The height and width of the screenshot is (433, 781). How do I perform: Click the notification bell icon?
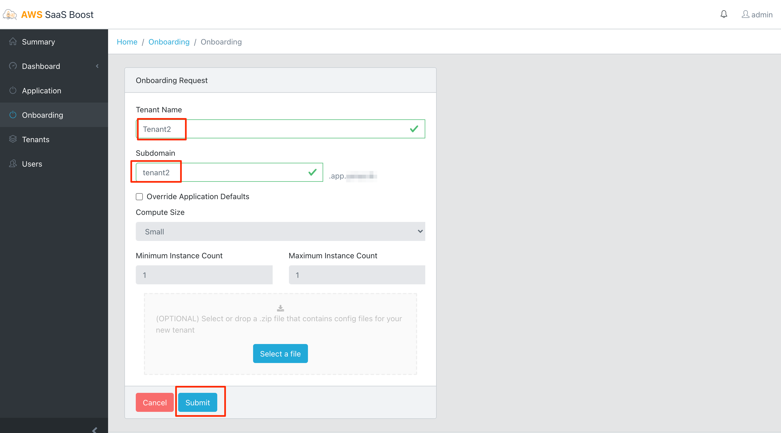click(x=724, y=14)
